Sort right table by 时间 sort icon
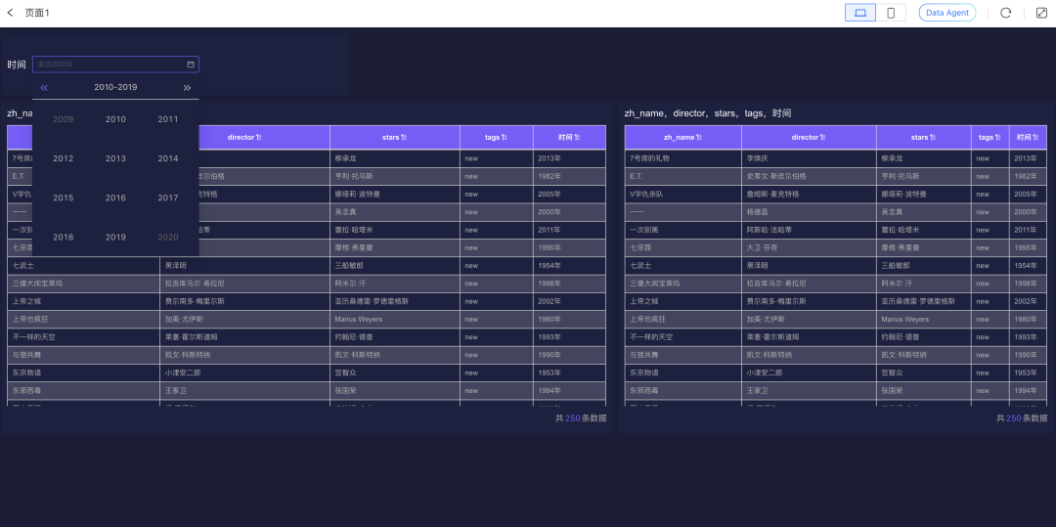 pyautogui.click(x=1036, y=137)
